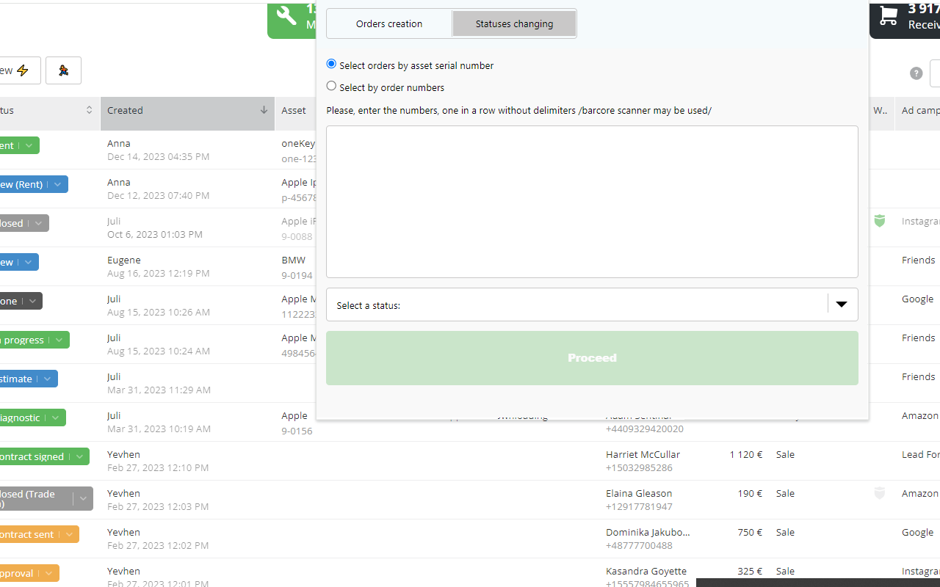Expand the Closed (Trade) status chevron
Screen dimensions: 940x587
83,499
